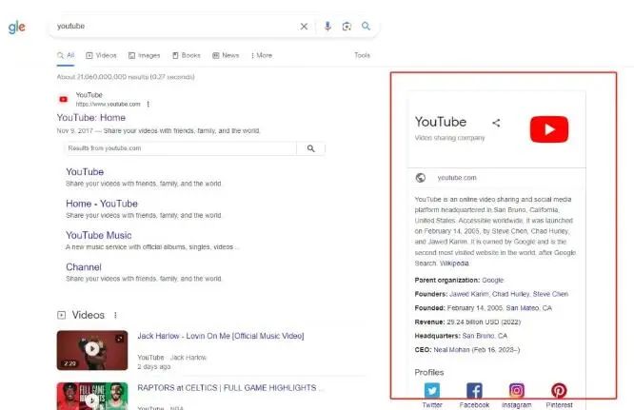This screenshot has height=410, width=634.
Task: Clear the search box with the X icon
Action: [304, 27]
